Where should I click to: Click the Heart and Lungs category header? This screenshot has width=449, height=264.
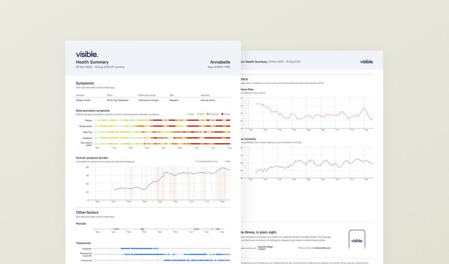(147, 95)
